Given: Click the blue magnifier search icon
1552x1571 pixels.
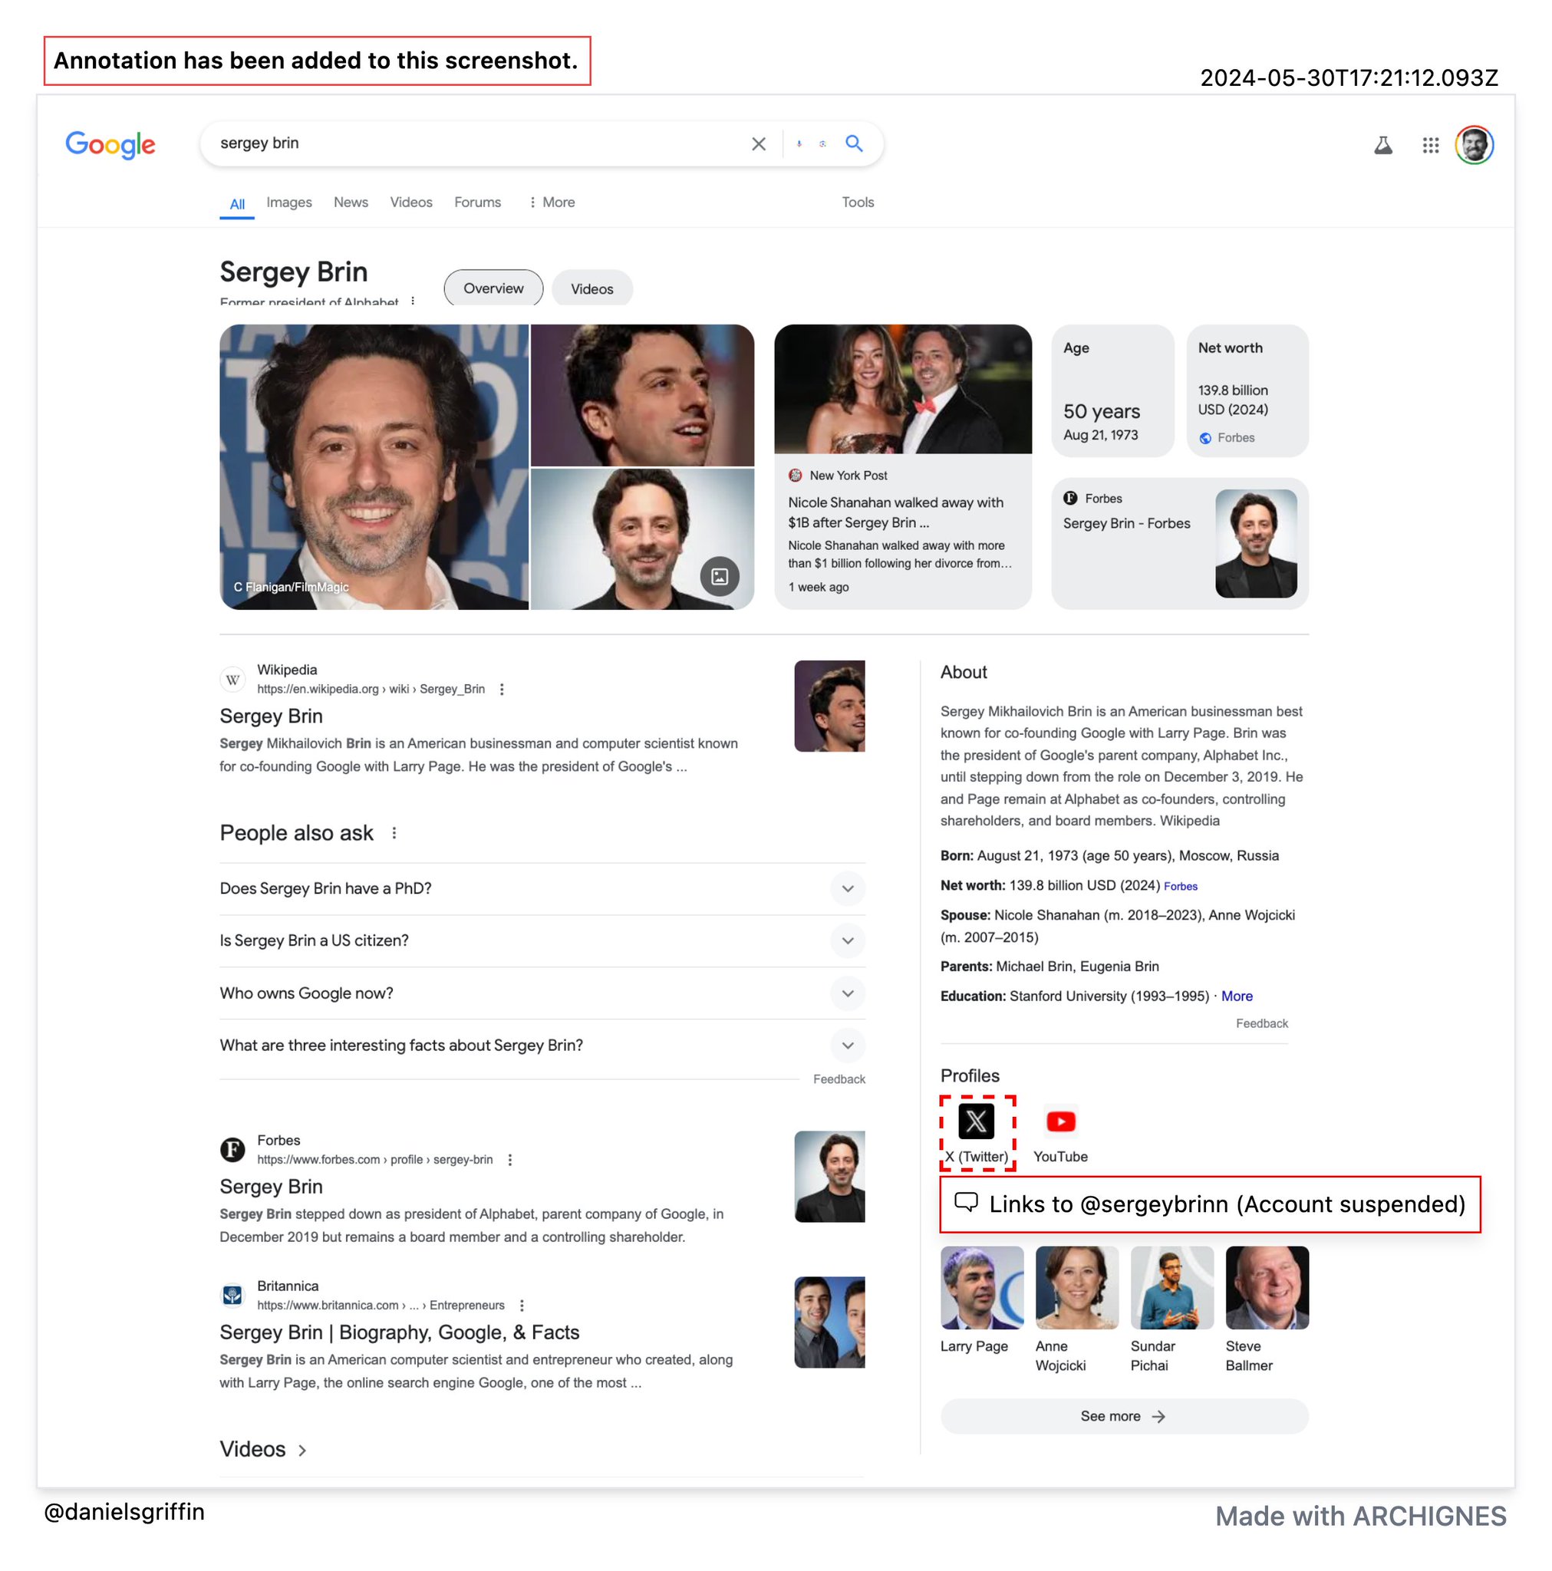Looking at the screenshot, I should (x=853, y=143).
